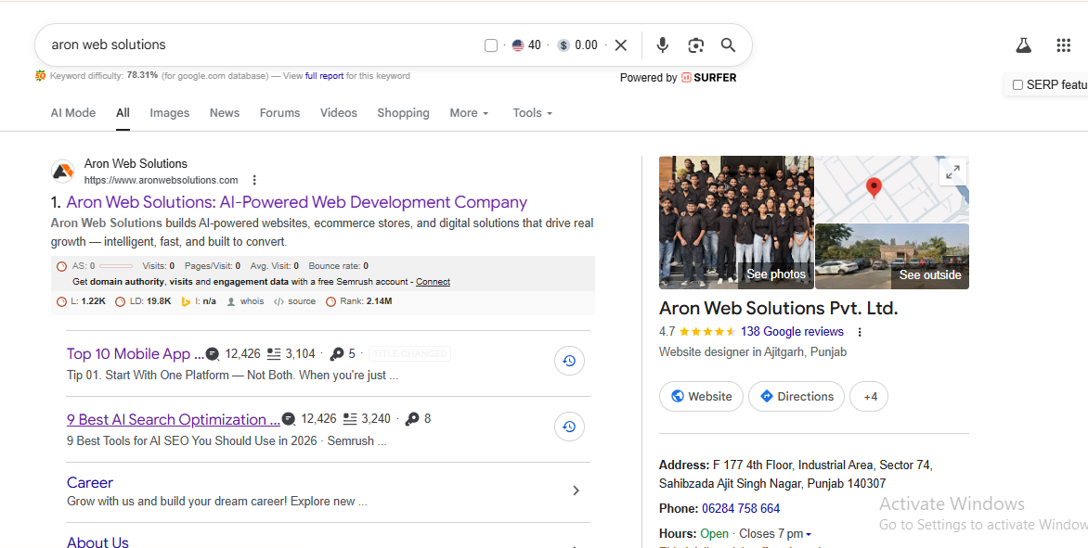Open the More dropdown in search tabs
The height and width of the screenshot is (548, 1088).
pyautogui.click(x=469, y=113)
